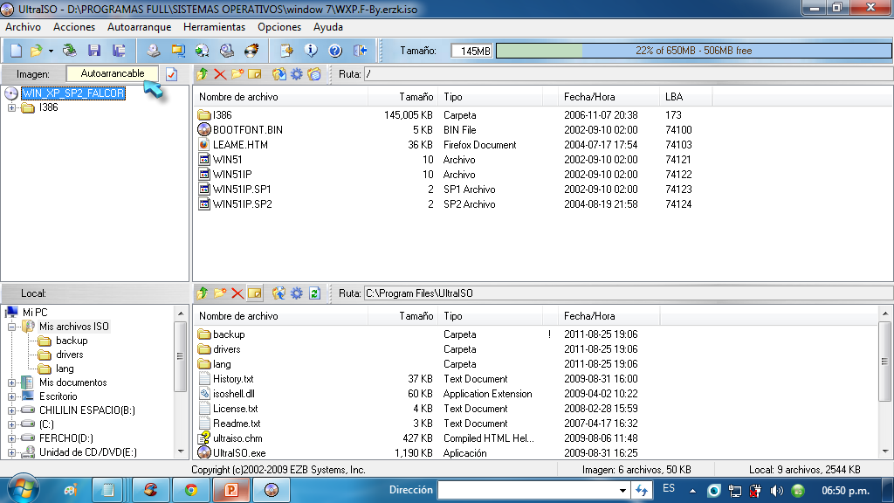Open Help with the blue question mark icon
This screenshot has width=894, height=503.
(335, 51)
